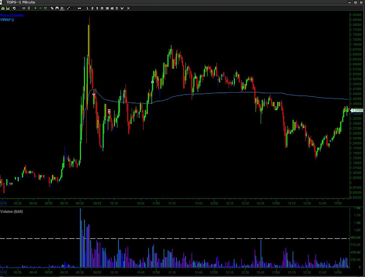Click the TOPS--1 Minute window title
The height and width of the screenshot is (277, 365).
click(21, 2)
